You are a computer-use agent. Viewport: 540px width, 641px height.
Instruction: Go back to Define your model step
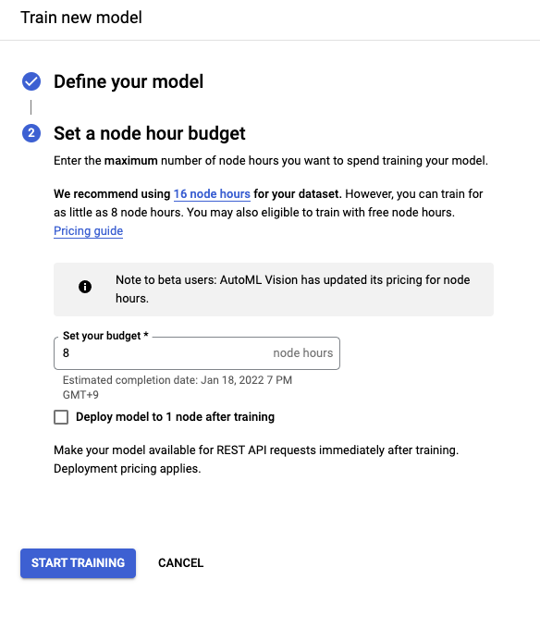click(x=129, y=81)
